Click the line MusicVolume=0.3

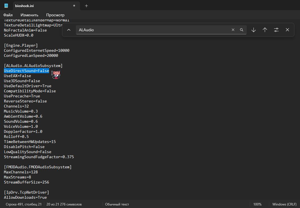(21, 111)
